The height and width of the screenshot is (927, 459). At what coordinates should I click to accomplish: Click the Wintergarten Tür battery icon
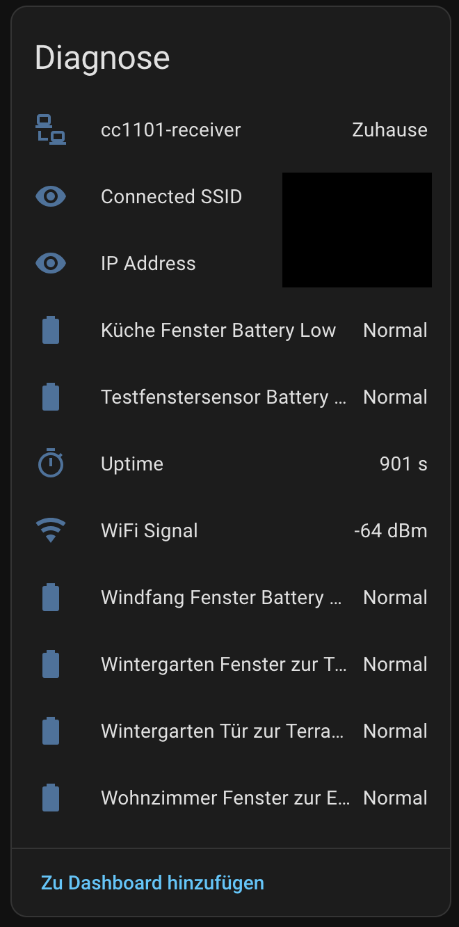click(x=51, y=731)
